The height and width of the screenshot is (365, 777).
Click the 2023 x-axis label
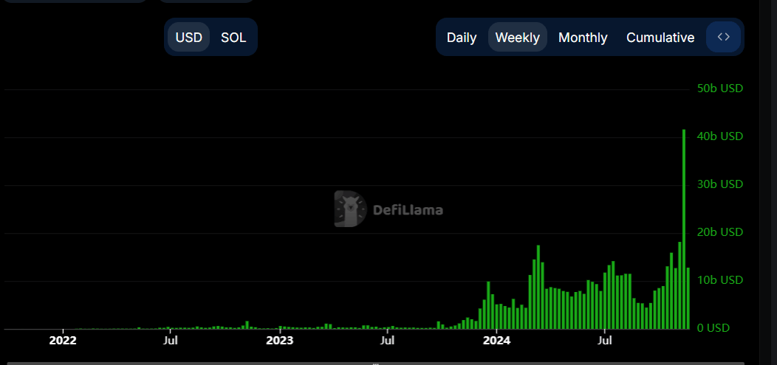279,341
